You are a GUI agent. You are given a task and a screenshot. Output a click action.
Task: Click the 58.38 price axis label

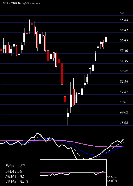pyautogui.click(x=124, y=20)
